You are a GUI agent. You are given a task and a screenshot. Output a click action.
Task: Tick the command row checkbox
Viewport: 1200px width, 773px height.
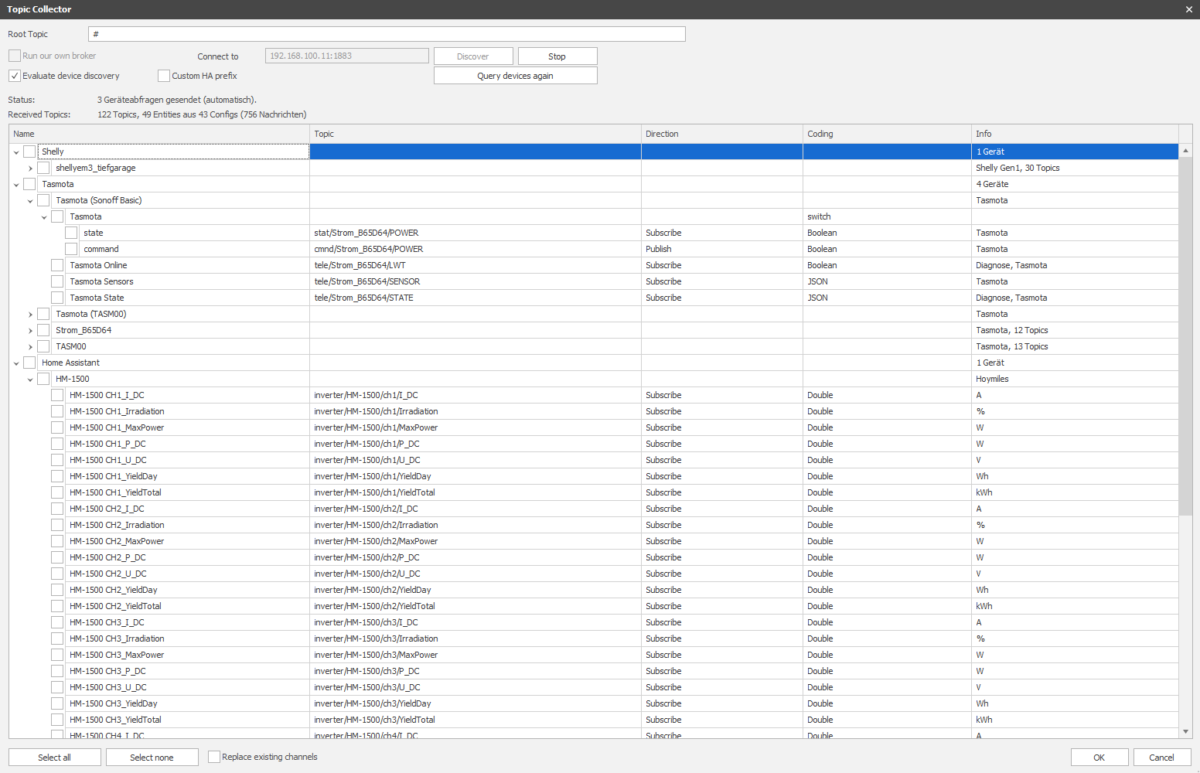tap(71, 249)
